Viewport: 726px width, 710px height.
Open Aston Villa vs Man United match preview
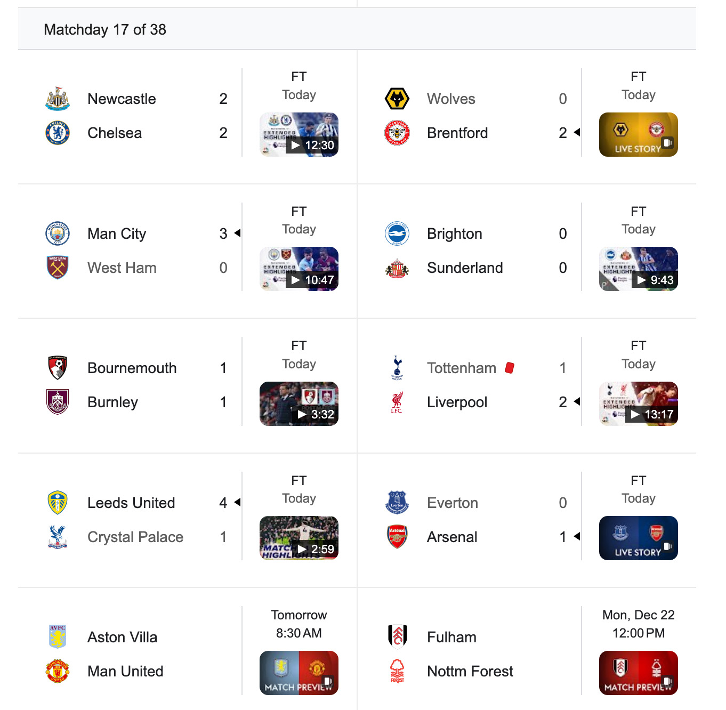[x=299, y=673]
